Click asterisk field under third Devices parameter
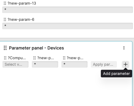134x106 pixels. coord(74,64)
